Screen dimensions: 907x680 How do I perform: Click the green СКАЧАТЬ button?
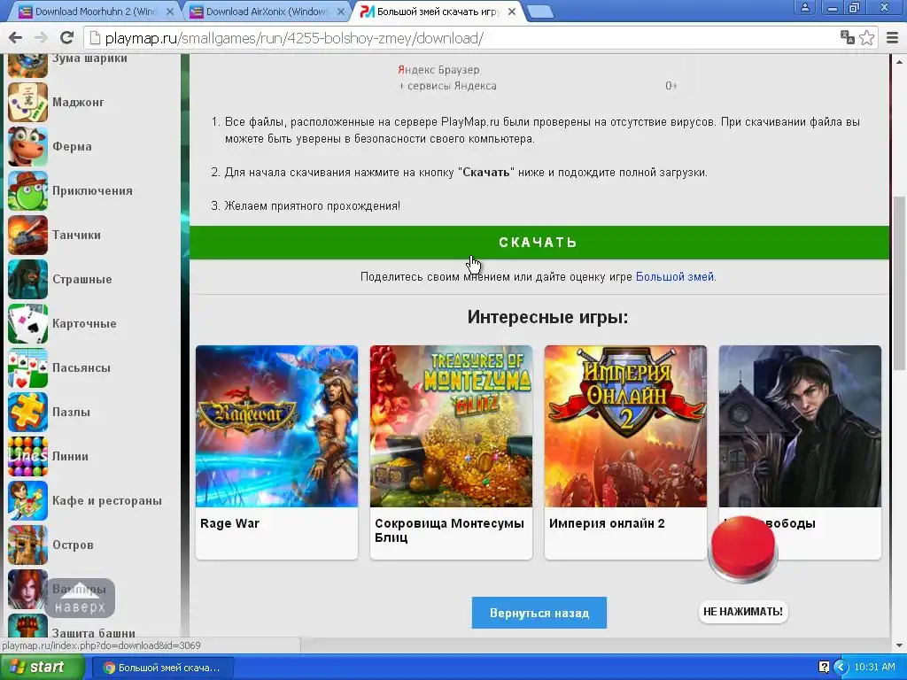(539, 243)
